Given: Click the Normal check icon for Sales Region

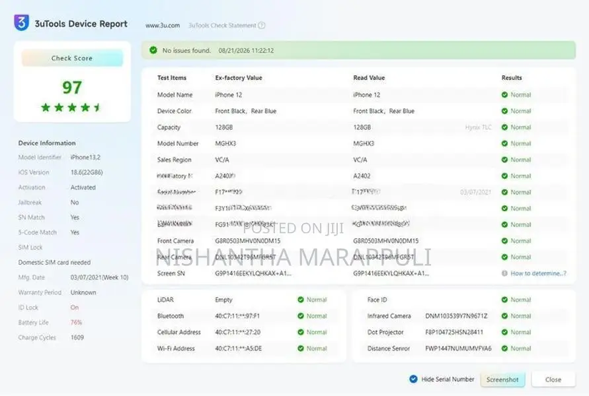Looking at the screenshot, I should point(504,160).
